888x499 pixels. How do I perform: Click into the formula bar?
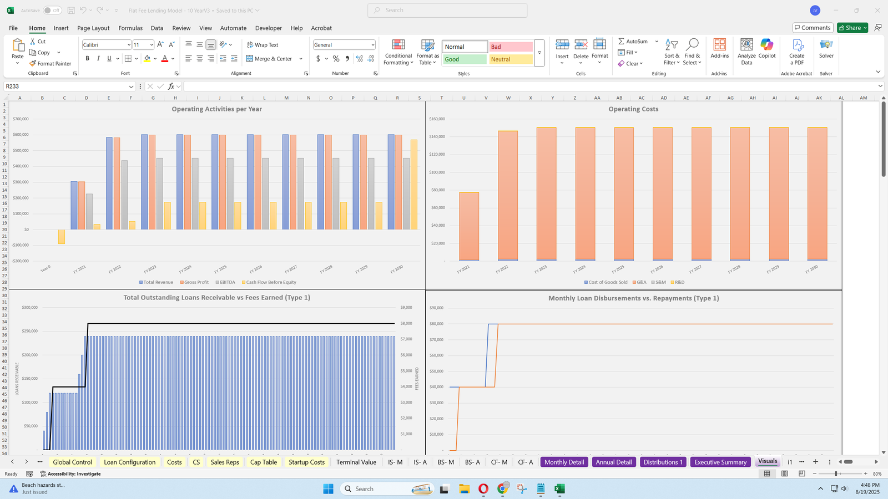click(527, 86)
